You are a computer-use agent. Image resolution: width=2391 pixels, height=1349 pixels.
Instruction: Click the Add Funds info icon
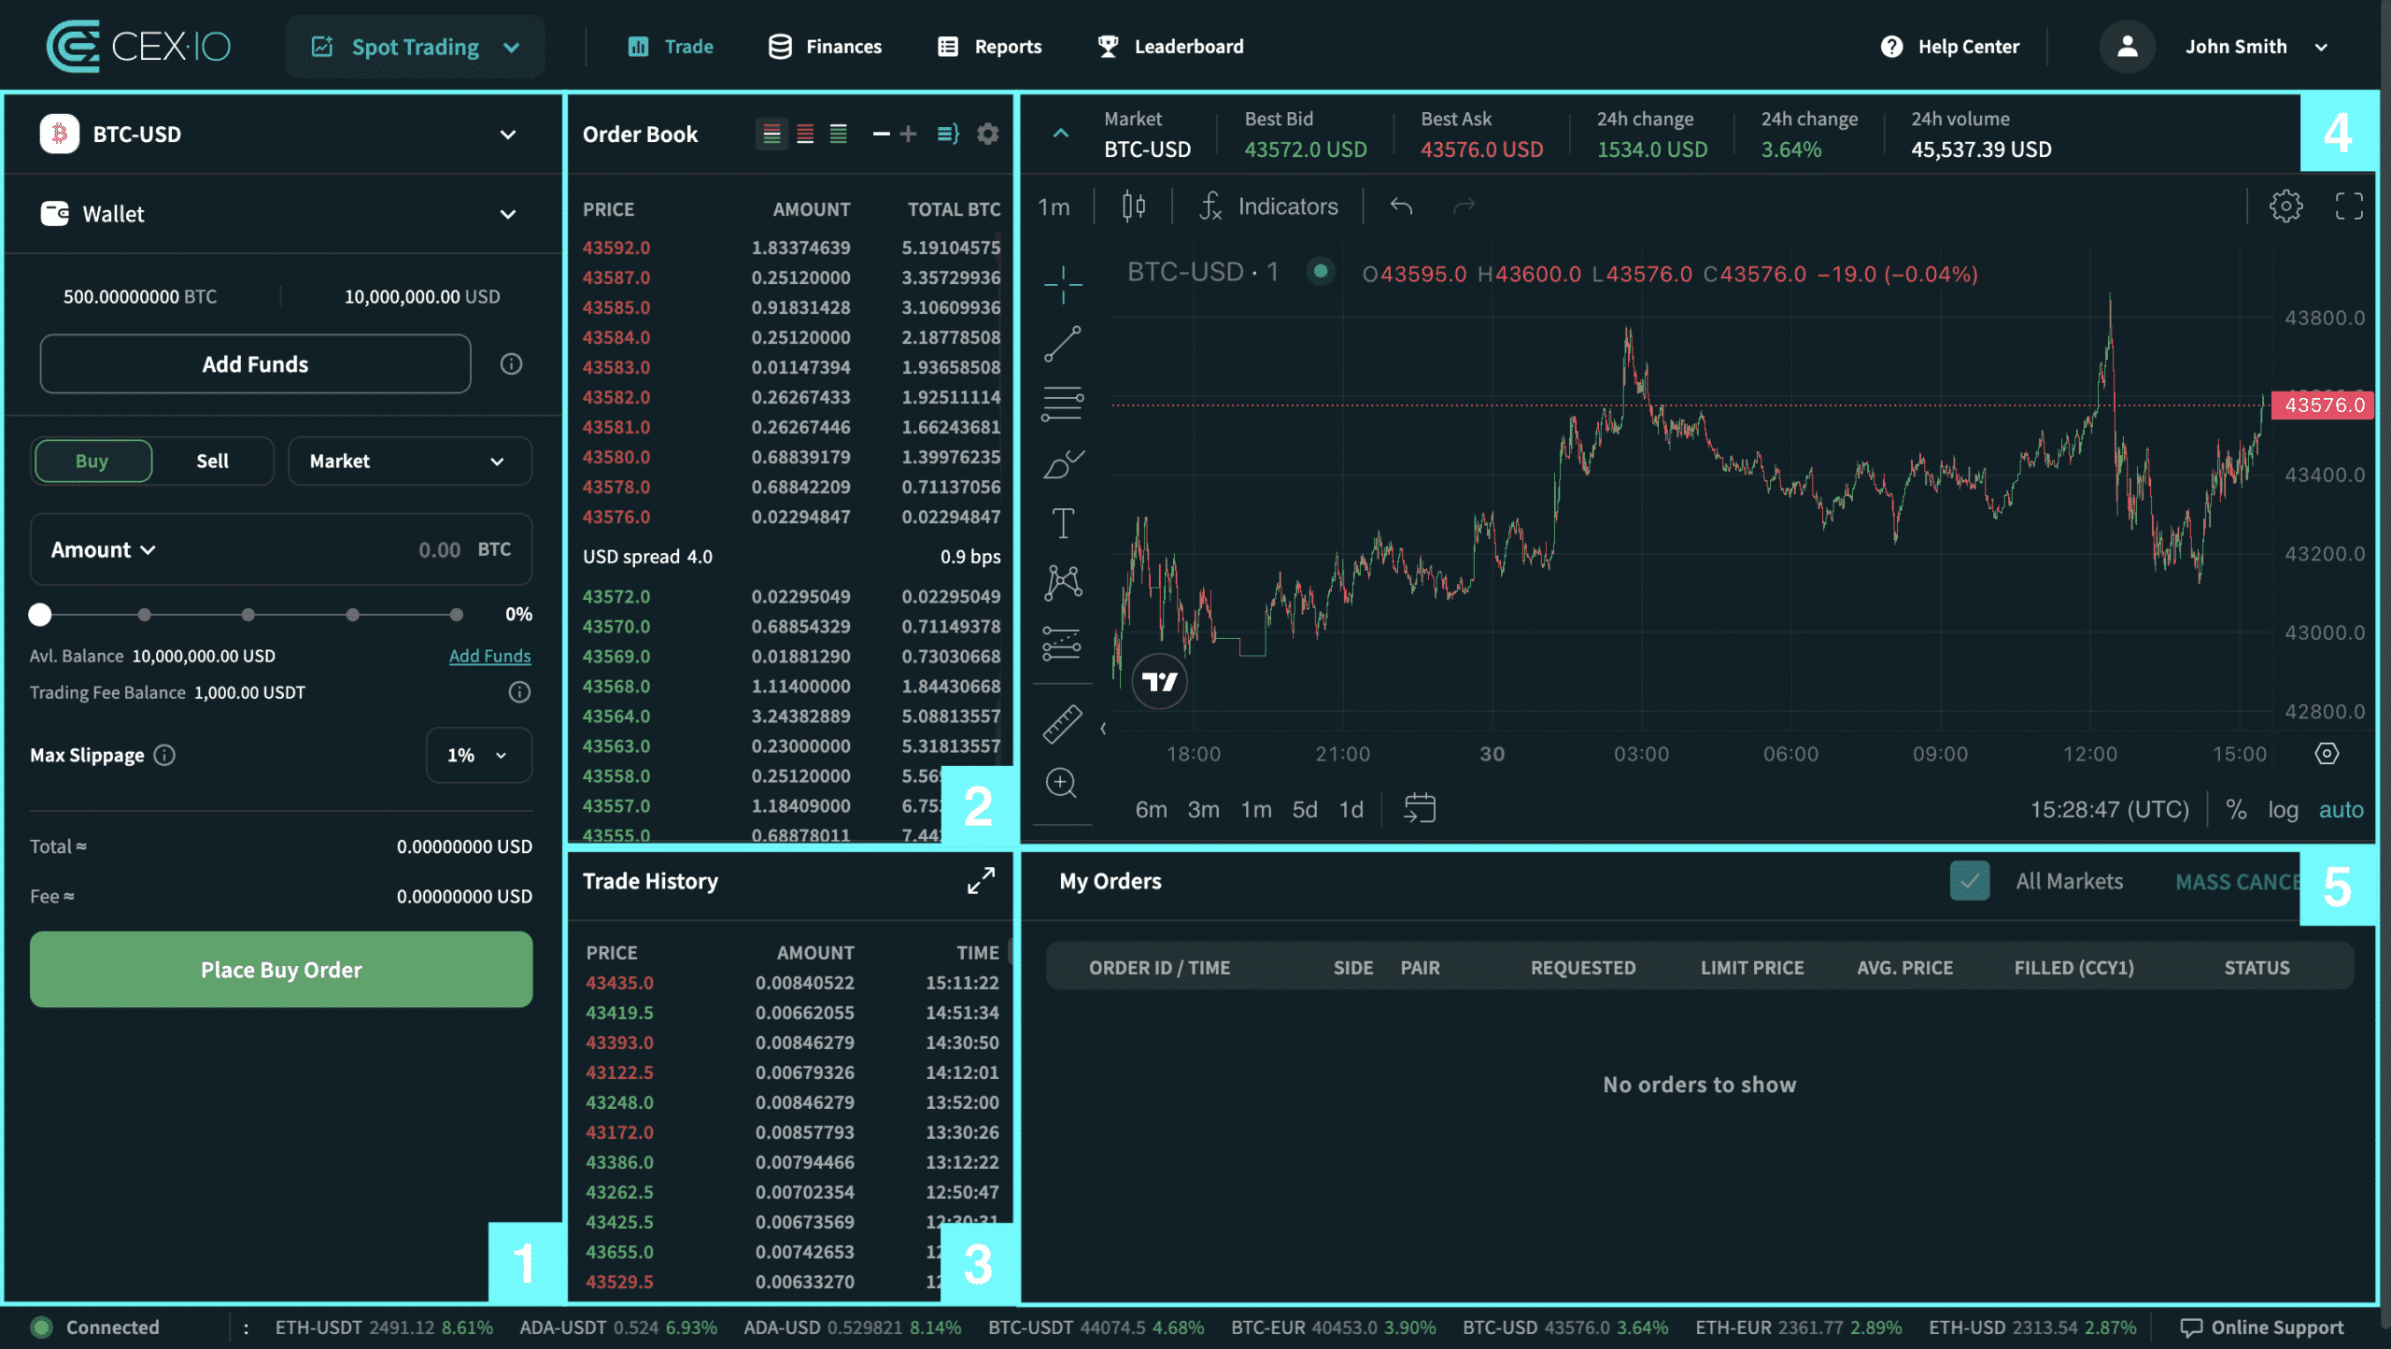[511, 363]
